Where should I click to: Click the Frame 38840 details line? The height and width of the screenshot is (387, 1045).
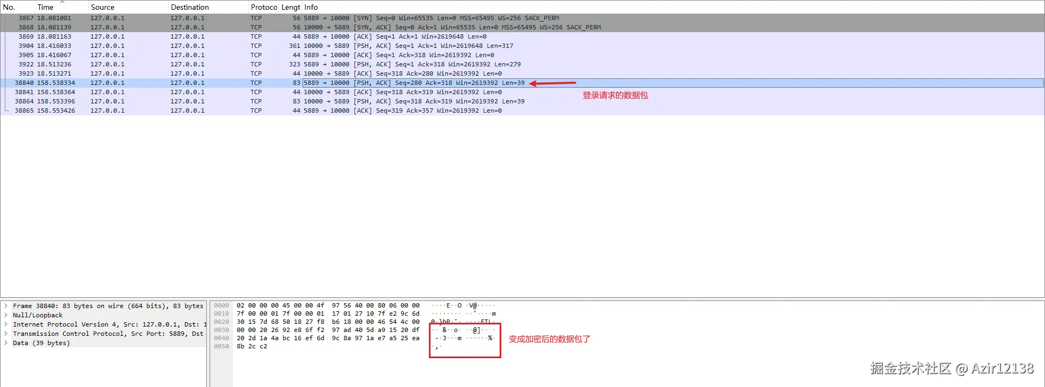pyautogui.click(x=108, y=306)
